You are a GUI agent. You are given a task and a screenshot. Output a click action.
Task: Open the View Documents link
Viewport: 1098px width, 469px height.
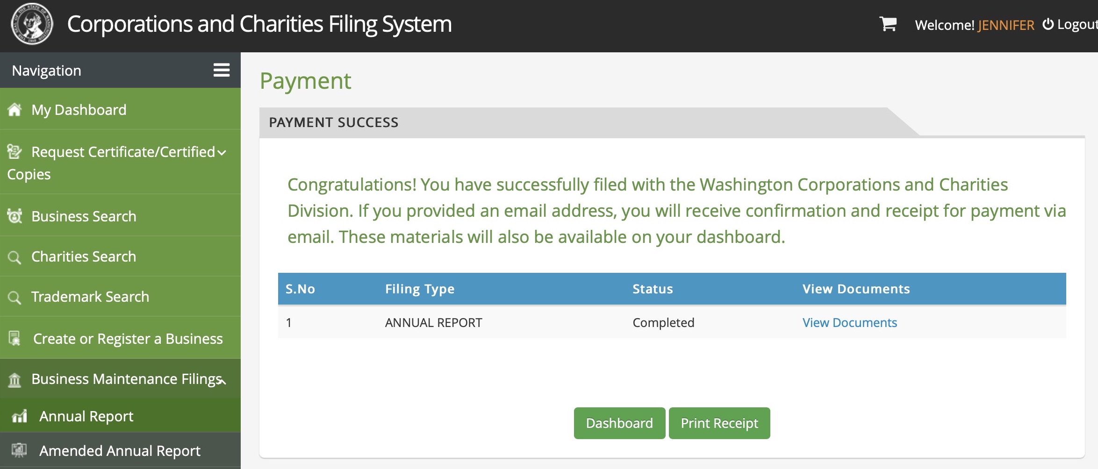(x=849, y=322)
